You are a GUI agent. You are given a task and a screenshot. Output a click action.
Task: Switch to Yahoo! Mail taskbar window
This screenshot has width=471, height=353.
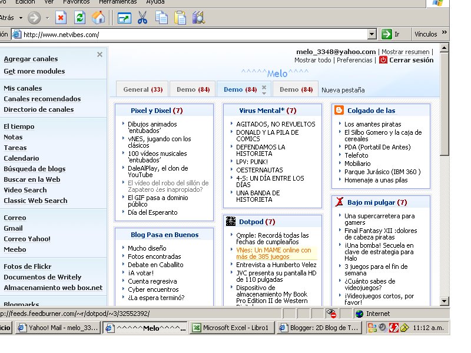pos(58,328)
